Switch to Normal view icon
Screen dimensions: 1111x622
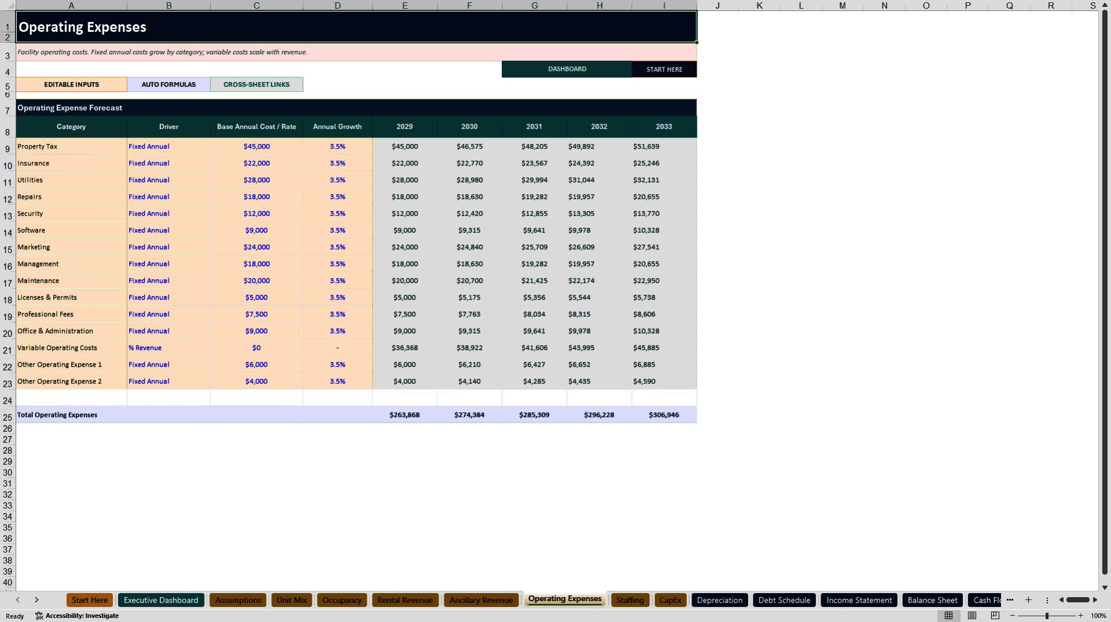click(x=948, y=616)
